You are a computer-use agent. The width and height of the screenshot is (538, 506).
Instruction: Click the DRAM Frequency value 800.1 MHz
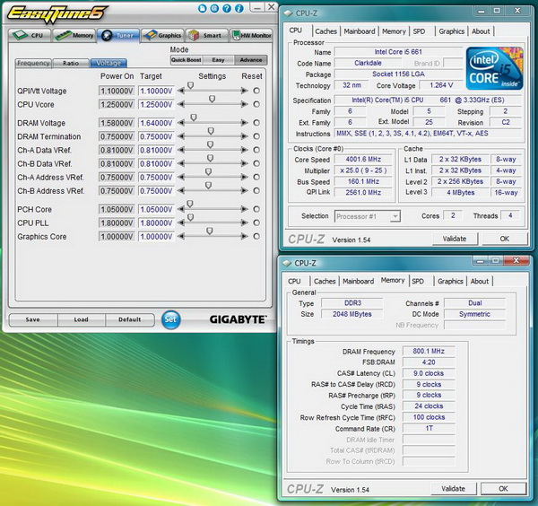point(429,351)
